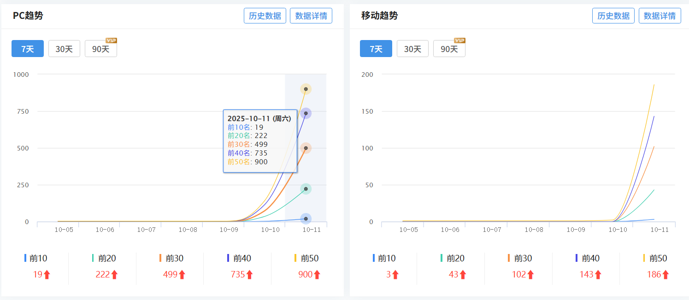Viewport: 689px width, 300px height.
Task: Click the red up arrow beside mobile 143
Action: click(x=598, y=275)
